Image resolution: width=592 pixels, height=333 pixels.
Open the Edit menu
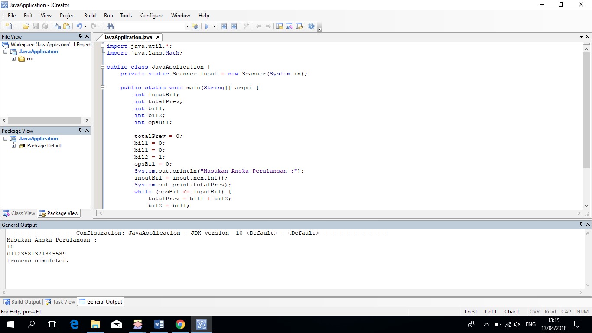(x=28, y=15)
